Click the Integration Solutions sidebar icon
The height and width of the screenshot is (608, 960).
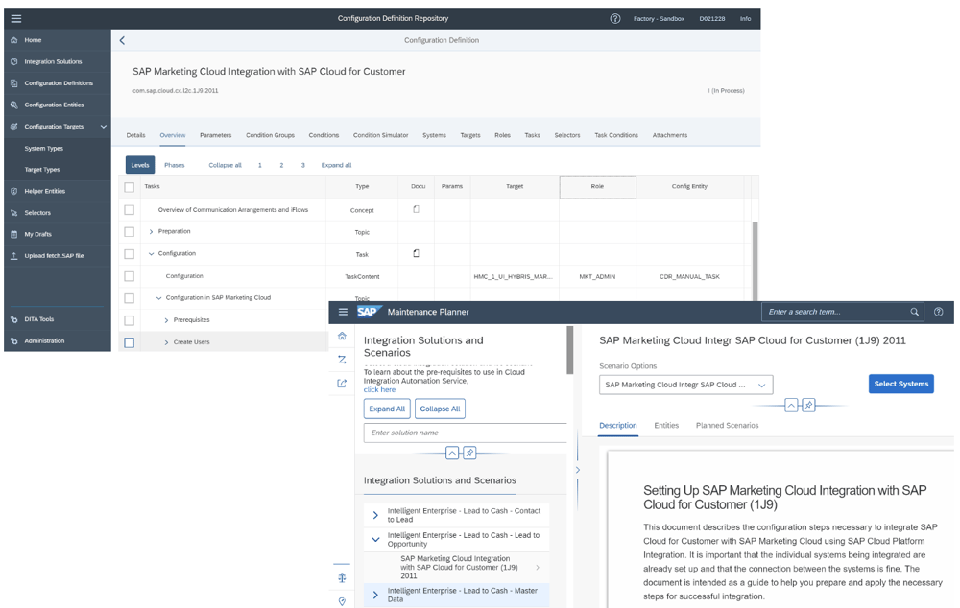[x=14, y=61]
